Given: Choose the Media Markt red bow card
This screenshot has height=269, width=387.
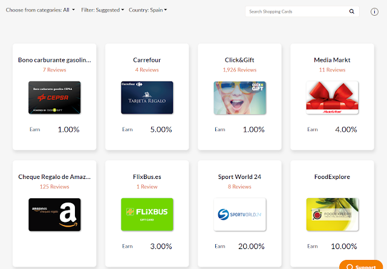Looking at the screenshot, I should [x=332, y=97].
